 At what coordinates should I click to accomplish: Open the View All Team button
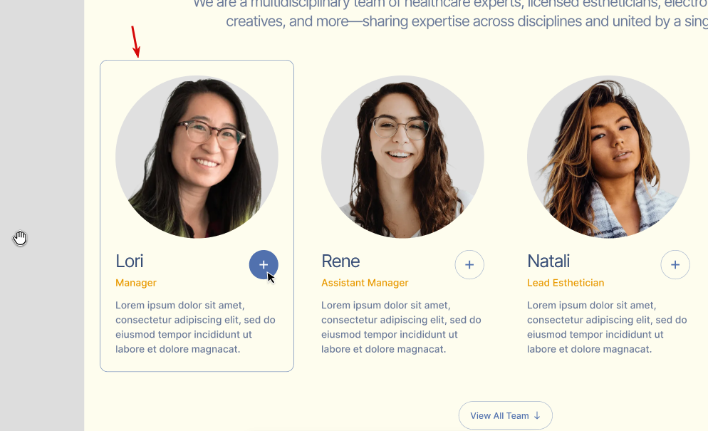click(506, 415)
